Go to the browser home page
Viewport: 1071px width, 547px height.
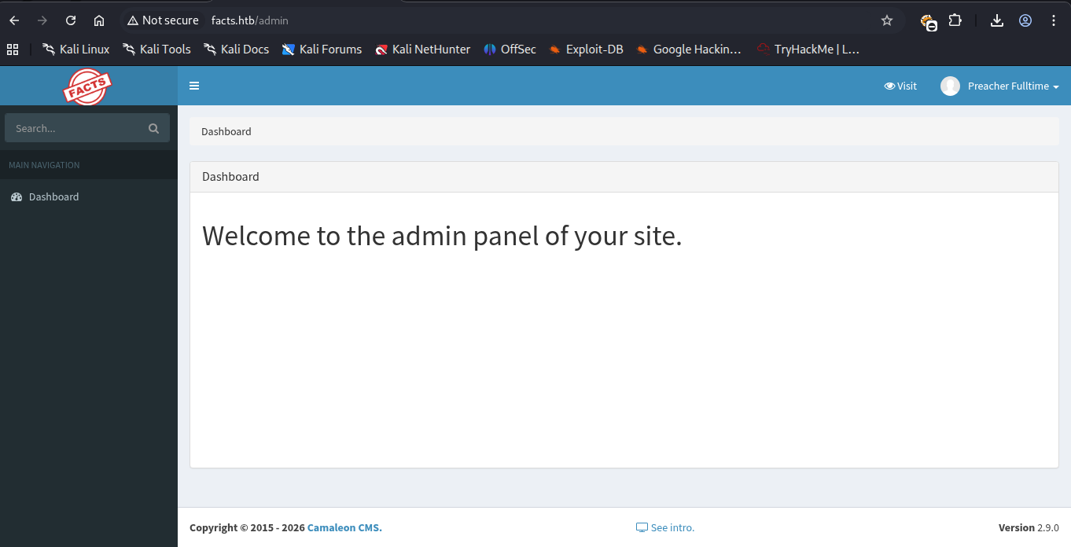point(99,20)
